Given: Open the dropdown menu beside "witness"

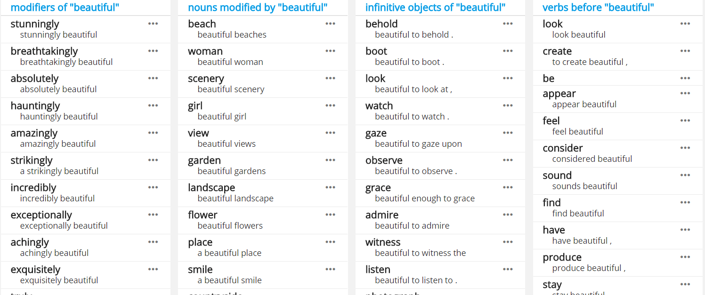Looking at the screenshot, I should pos(508,241).
